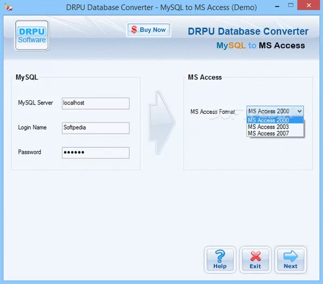Click the app icon in title bar
Viewport: 323px width, 284px height.
[x=9, y=8]
